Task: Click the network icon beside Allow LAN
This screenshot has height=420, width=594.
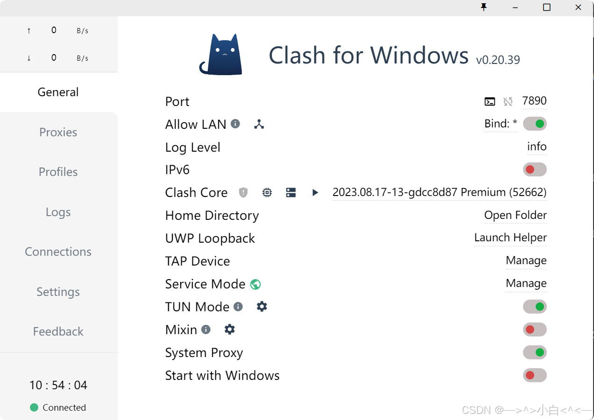Action: [x=259, y=124]
